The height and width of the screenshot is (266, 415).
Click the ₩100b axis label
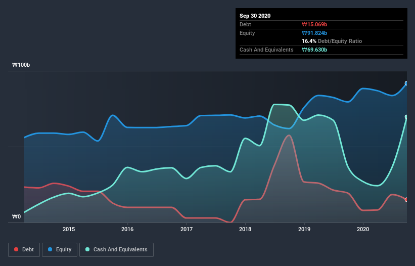21,65
